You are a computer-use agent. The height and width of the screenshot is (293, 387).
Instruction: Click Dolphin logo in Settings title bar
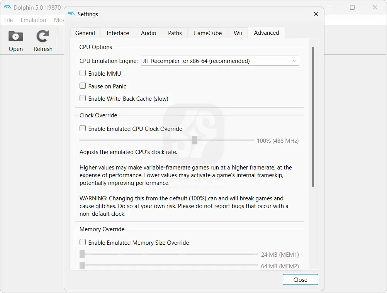(x=71, y=14)
